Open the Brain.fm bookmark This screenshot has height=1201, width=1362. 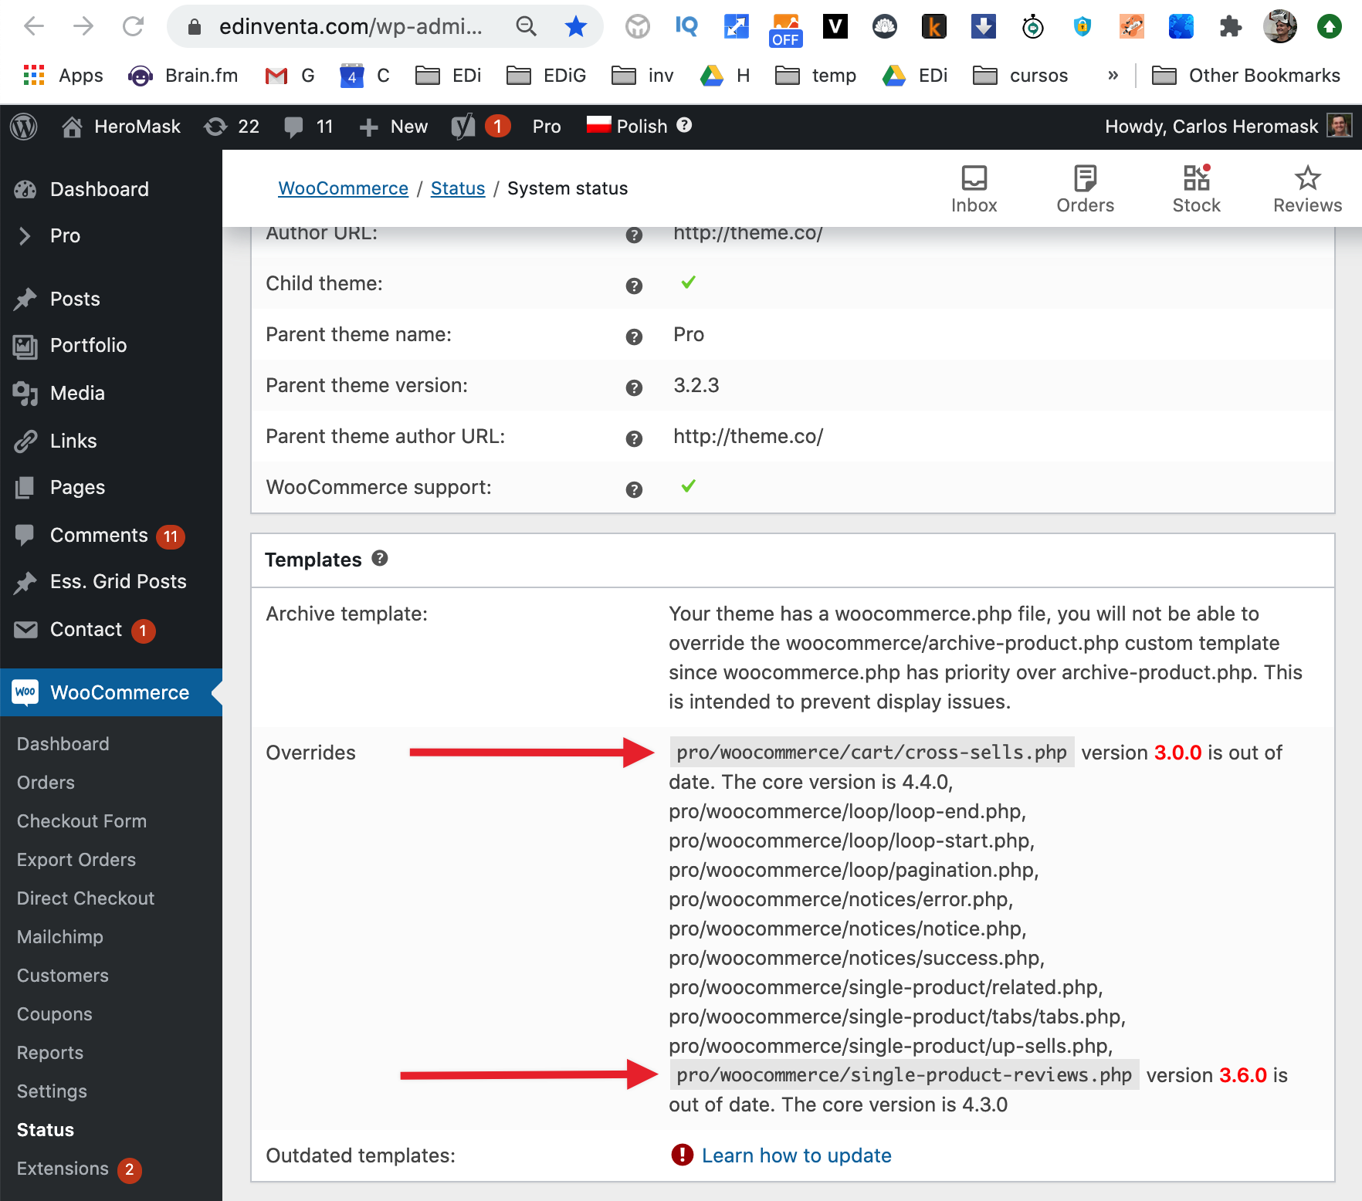coord(184,75)
